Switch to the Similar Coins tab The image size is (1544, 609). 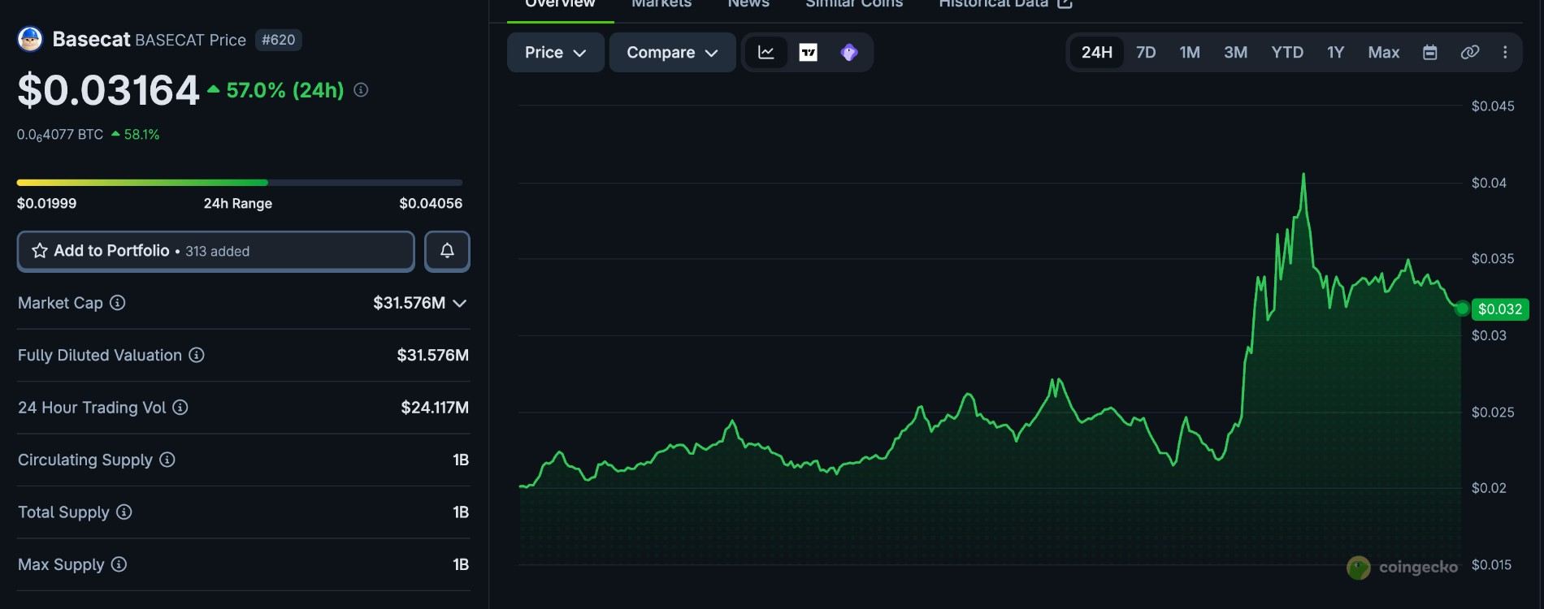(x=854, y=4)
